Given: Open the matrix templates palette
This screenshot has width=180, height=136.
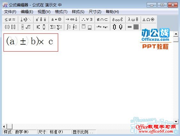Looking at the screenshot, I should click(x=133, y=27).
